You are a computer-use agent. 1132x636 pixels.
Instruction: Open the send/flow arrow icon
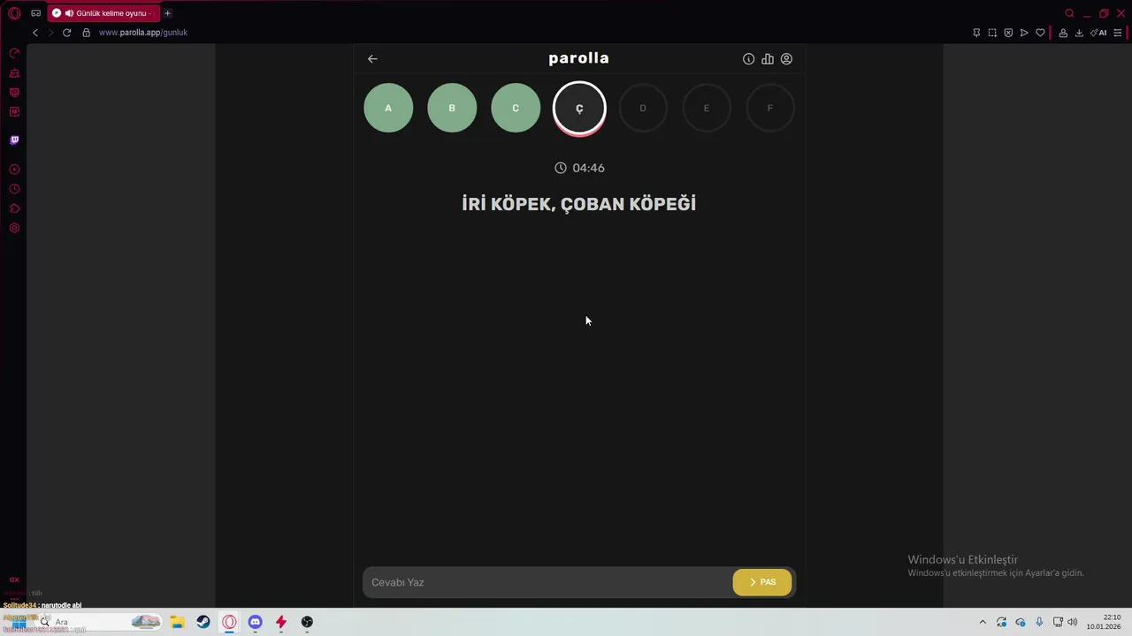tap(1024, 33)
